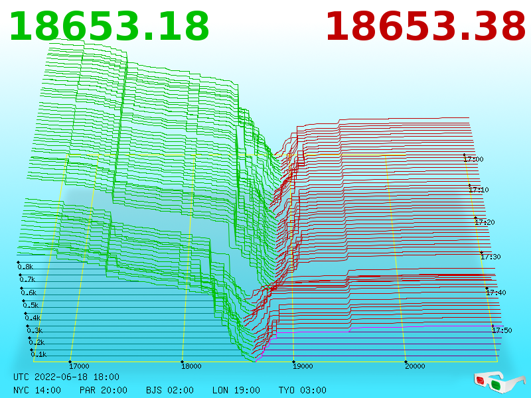Click the 17:50 time axis marker
This screenshot has height=398, width=531.
tap(502, 330)
